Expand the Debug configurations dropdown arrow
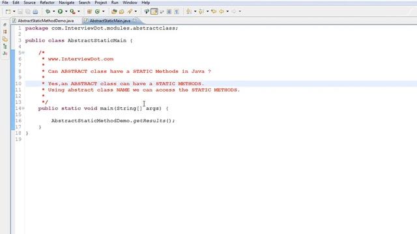 [53, 12]
